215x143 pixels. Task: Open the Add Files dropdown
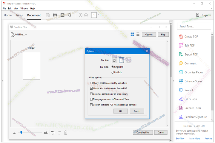click(19, 35)
